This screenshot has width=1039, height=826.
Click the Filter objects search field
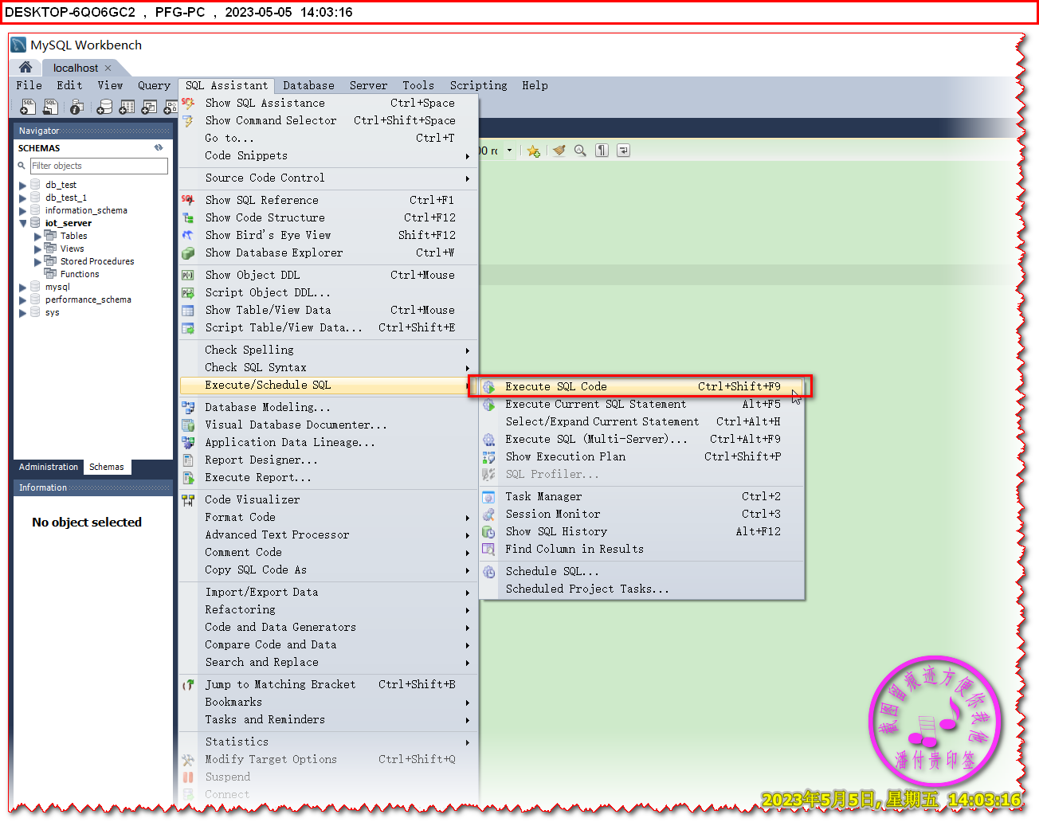click(x=99, y=166)
